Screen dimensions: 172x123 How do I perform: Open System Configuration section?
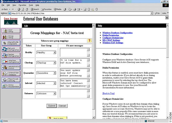11,55
